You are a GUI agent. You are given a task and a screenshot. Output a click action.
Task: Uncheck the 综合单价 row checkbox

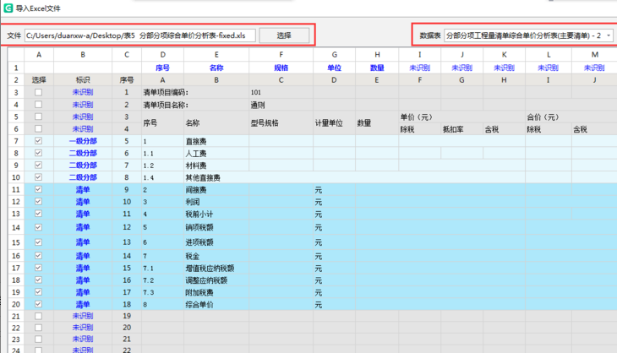(x=38, y=304)
